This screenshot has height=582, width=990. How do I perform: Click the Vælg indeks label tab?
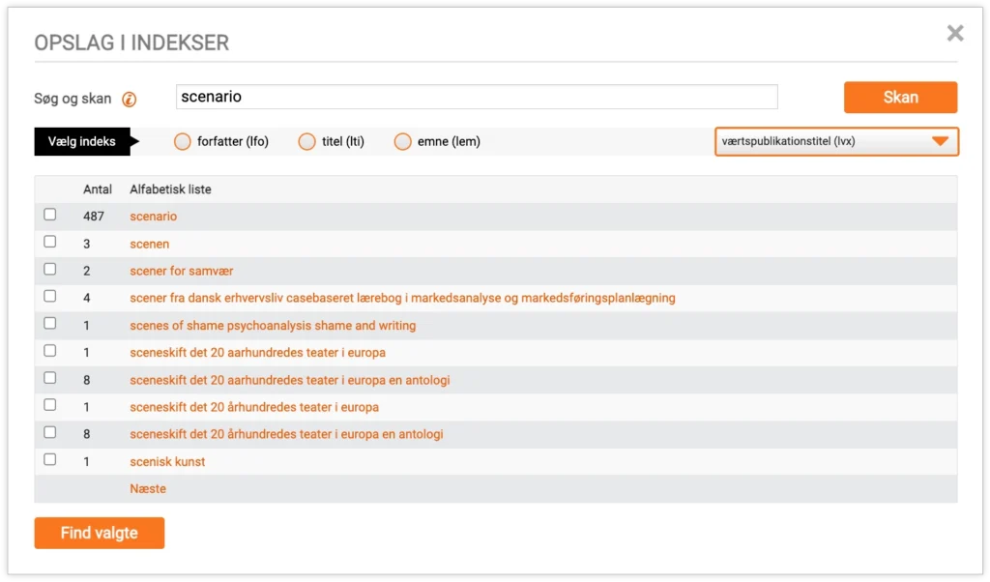click(82, 142)
